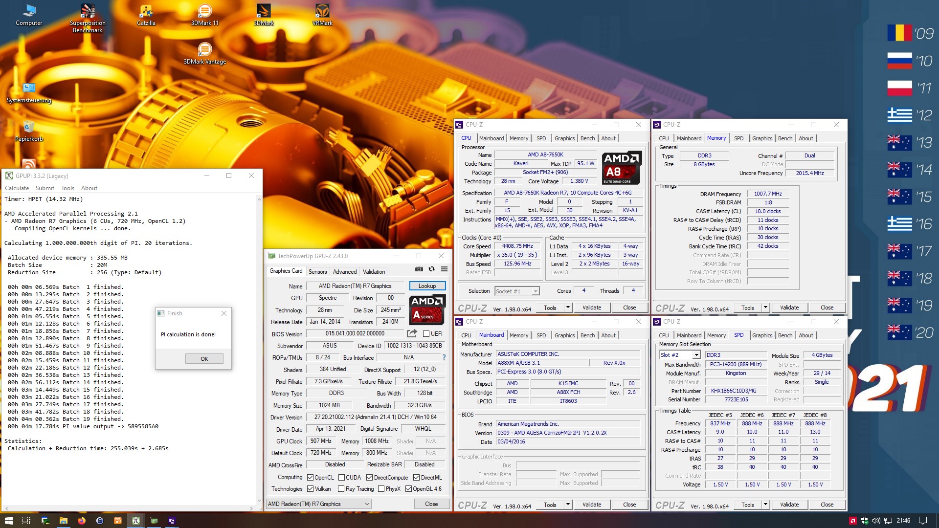
Task: Click the GPUPI vertical scrollbar track
Action: 259,350
